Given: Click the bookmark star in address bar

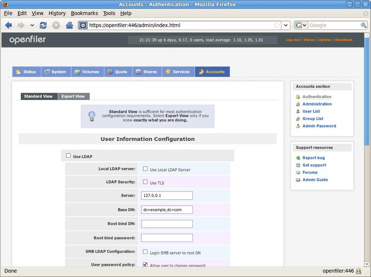Looking at the screenshot, I should coord(277,25).
